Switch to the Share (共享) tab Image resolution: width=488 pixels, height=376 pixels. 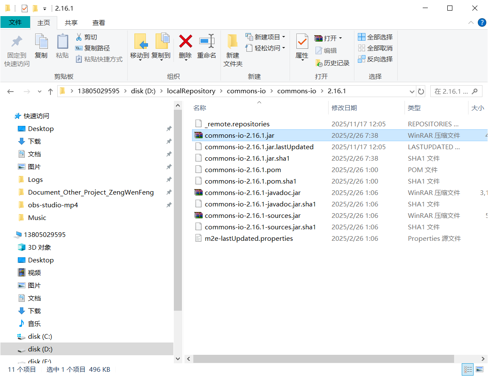pos(71,23)
